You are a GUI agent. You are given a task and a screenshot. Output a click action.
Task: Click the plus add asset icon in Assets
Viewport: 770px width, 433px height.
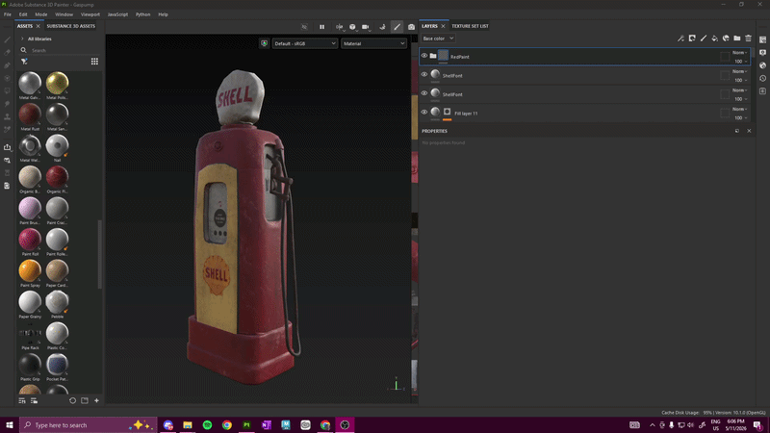click(97, 400)
